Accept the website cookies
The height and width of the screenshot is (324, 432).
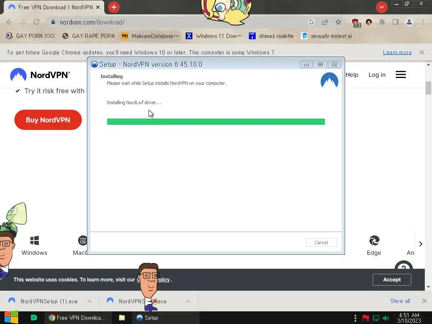pos(392,280)
